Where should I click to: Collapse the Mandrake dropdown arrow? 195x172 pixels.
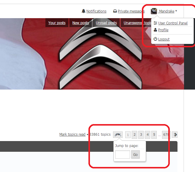pyautogui.click(x=176, y=11)
